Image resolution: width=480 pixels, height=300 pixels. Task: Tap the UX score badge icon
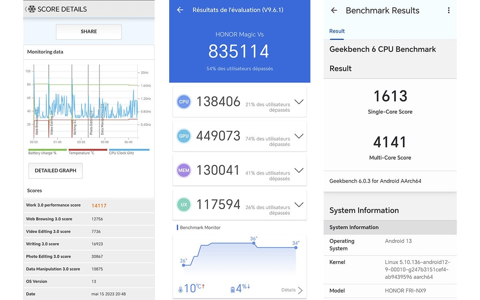[184, 205]
